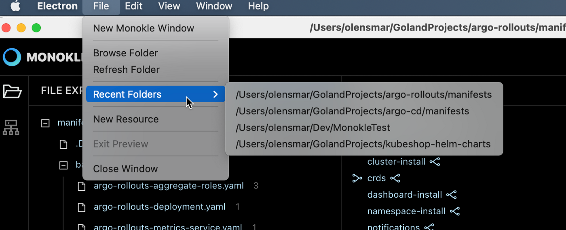Select argo-rollouts-deployment.yaml file

(x=160, y=207)
